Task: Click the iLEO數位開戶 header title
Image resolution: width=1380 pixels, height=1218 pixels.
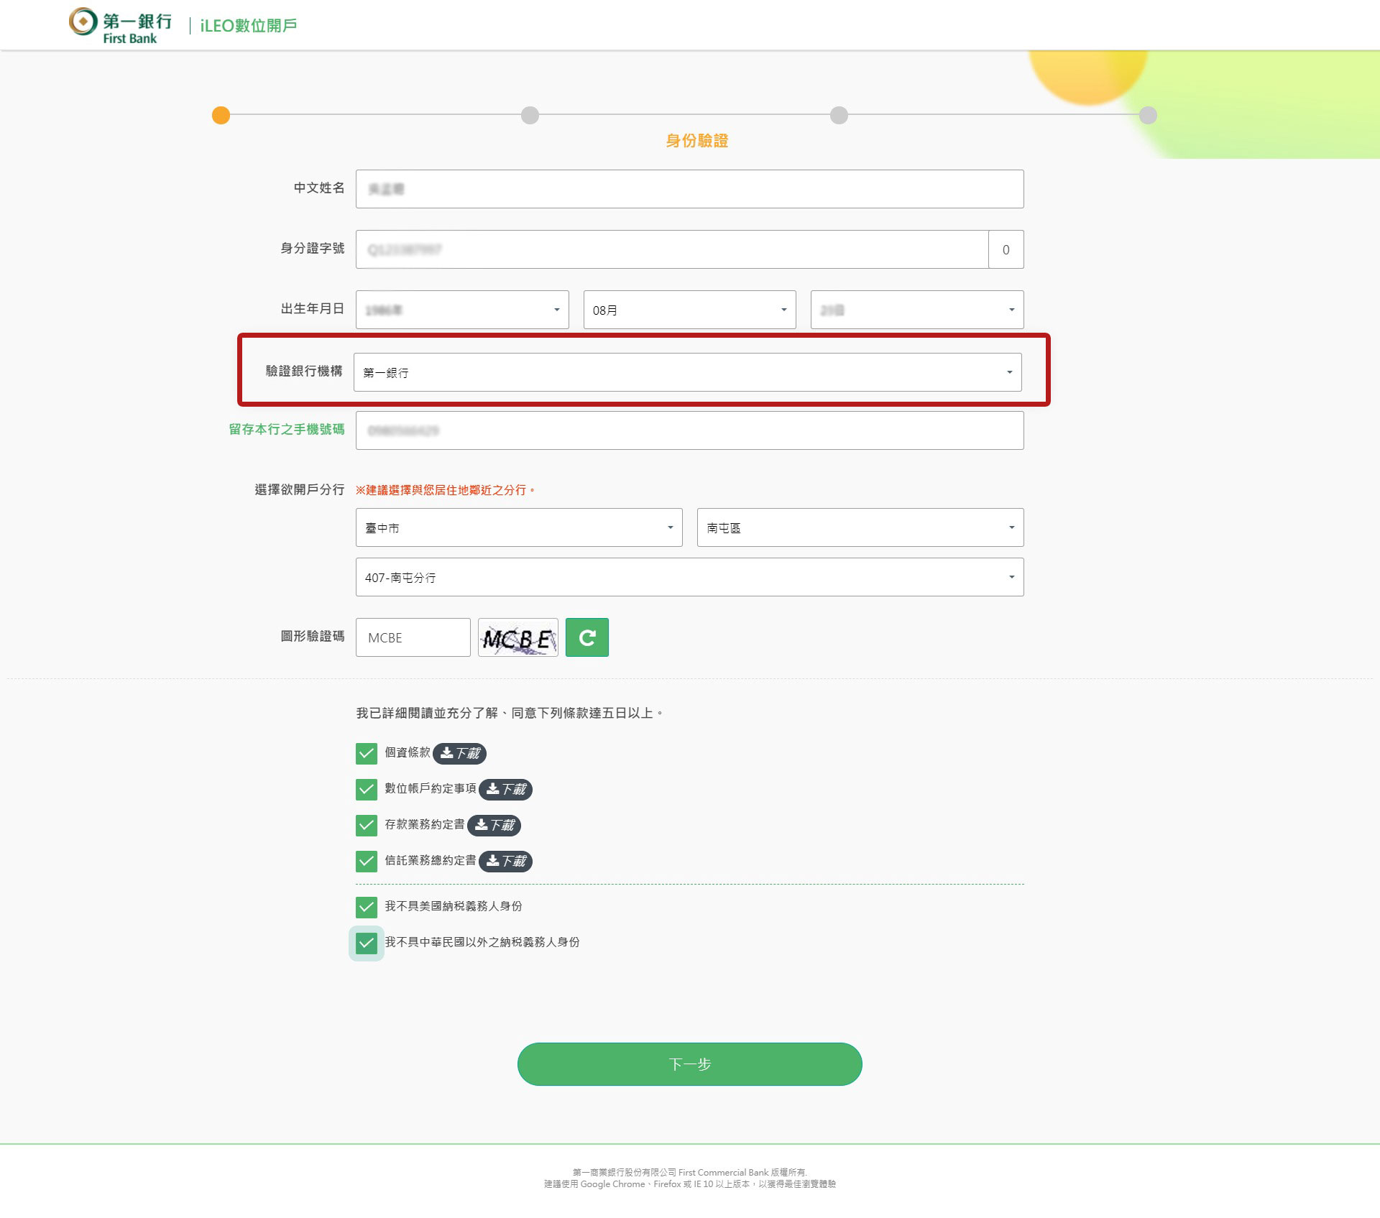Action: tap(248, 26)
